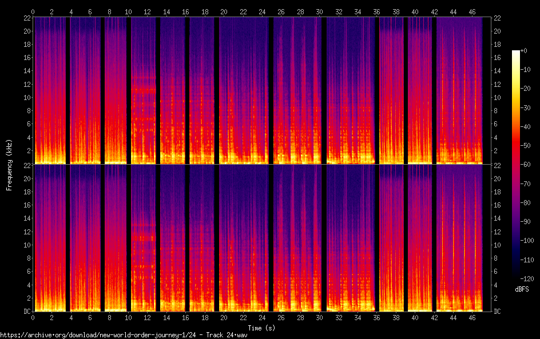Select the 40 second mark on the top time axis
540x339 pixels.
pos(415,11)
